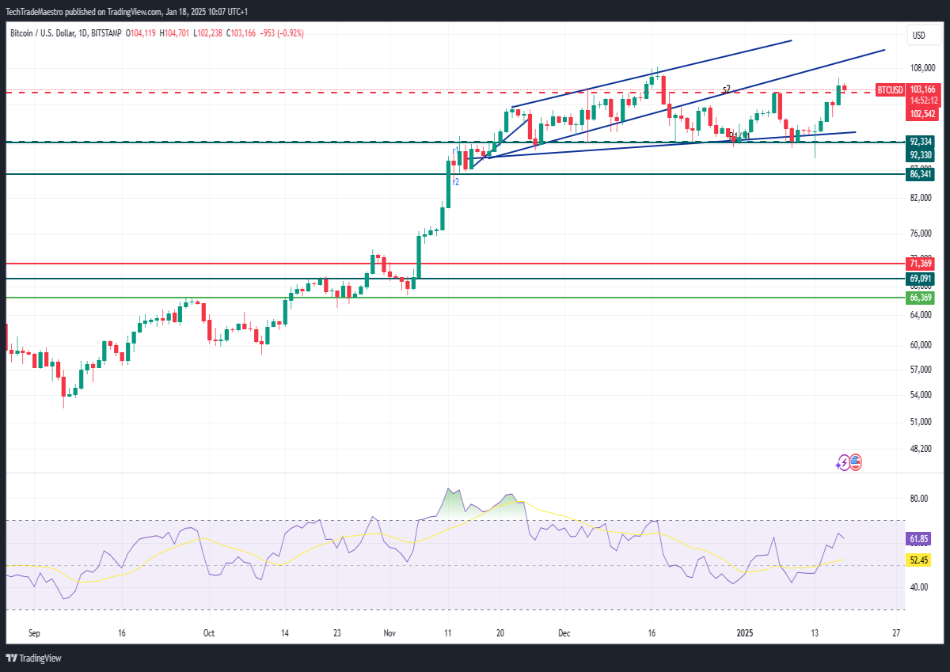Click the Bitcoin / U.S. Dollar symbol title
The width and height of the screenshot is (950, 672).
pos(43,33)
